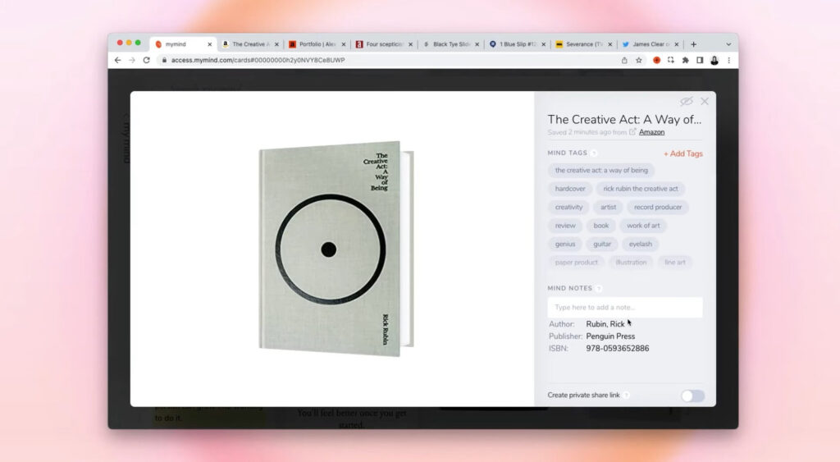Select the line art tag

tap(675, 262)
